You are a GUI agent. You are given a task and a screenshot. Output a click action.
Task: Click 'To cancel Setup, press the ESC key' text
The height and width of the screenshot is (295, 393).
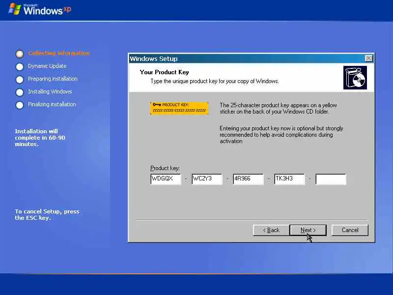(x=47, y=214)
